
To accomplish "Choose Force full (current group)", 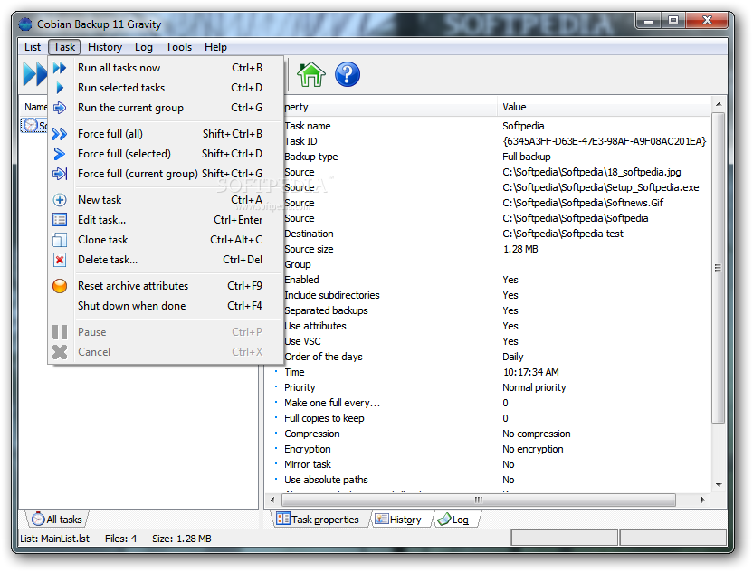I will point(166,174).
